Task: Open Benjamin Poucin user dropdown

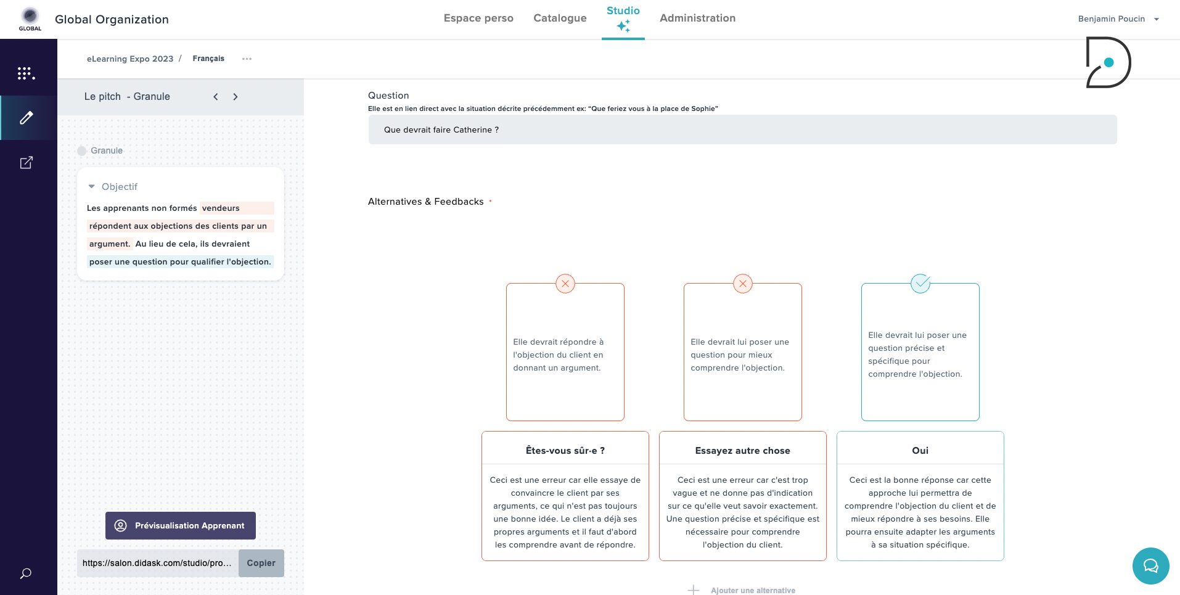Action: (x=1118, y=19)
